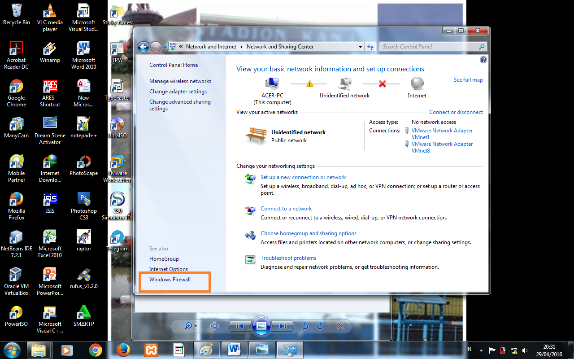574x359 pixels.
Task: Select VLC media player desktop icon
Action: point(50,18)
